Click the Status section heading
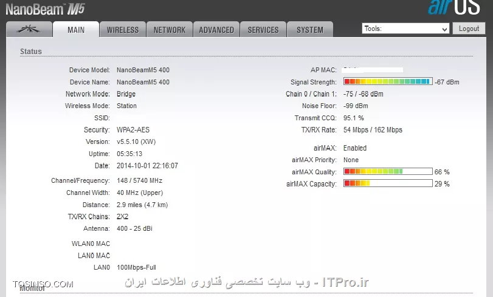 coord(31,51)
